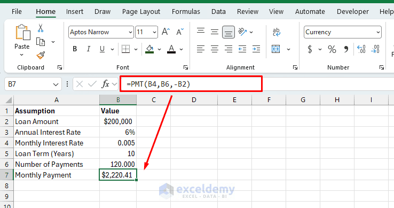Switch to the Page Layout tab
Viewport: 394px width, 208px height.
tap(141, 12)
